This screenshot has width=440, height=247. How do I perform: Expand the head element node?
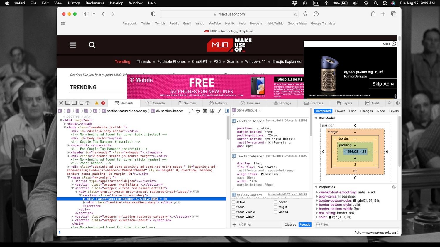65,124
